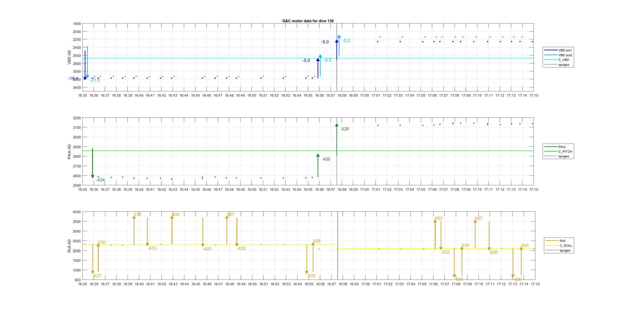Click the '2200' tick on the VBD axis
634x314 pixels.
click(77, 39)
